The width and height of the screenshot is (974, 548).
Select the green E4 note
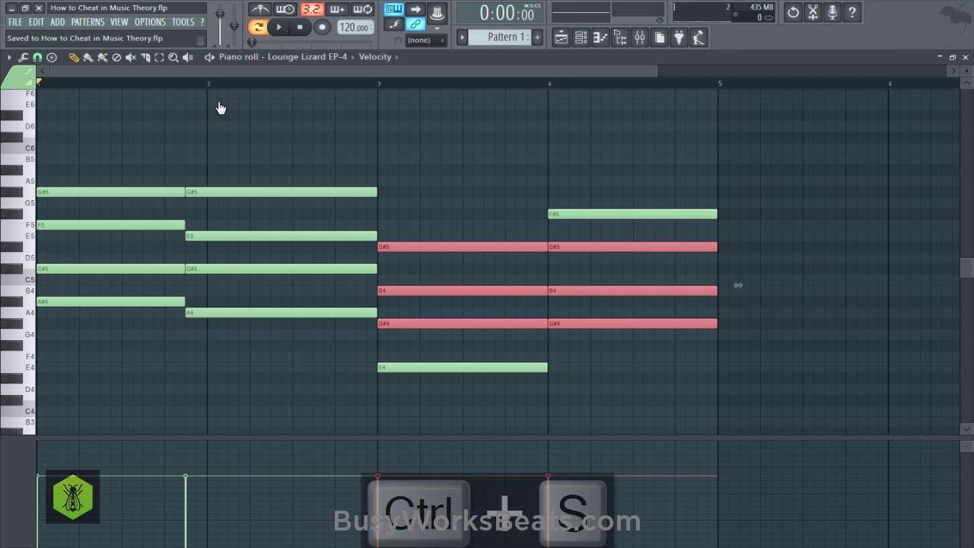point(463,368)
